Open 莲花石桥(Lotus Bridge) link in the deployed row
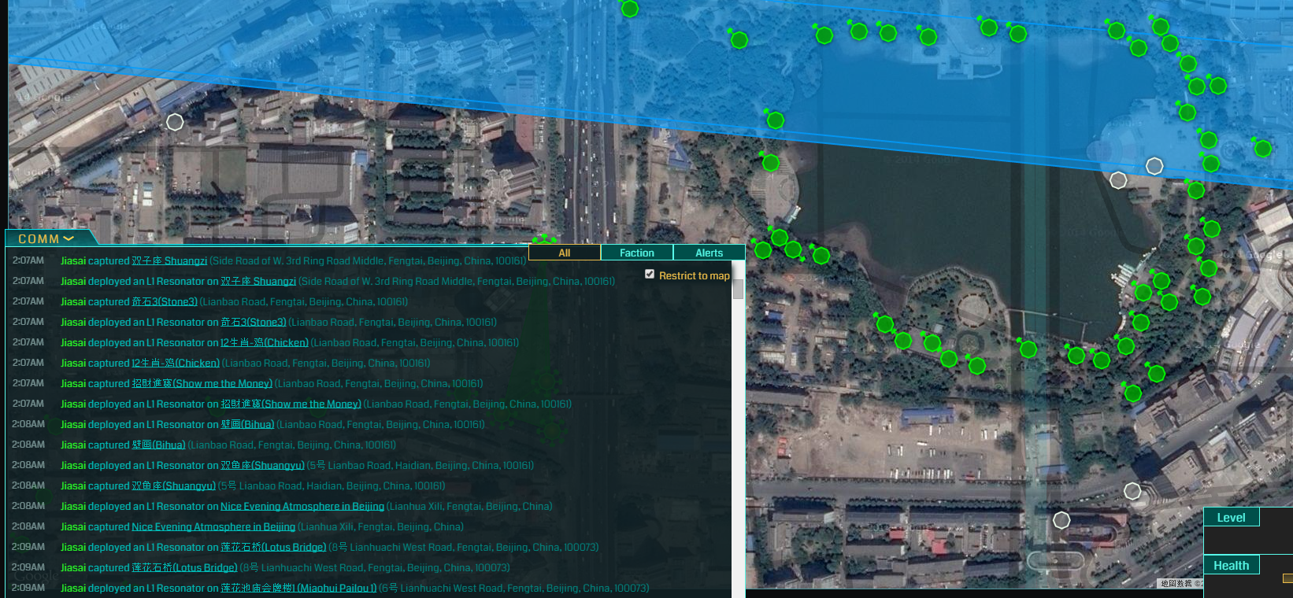Screen dimensions: 1293x598 coord(273,547)
